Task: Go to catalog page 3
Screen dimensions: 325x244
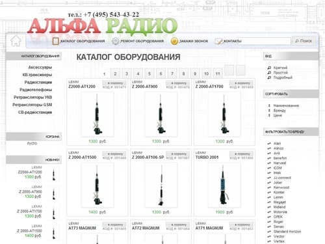Action: point(127,74)
